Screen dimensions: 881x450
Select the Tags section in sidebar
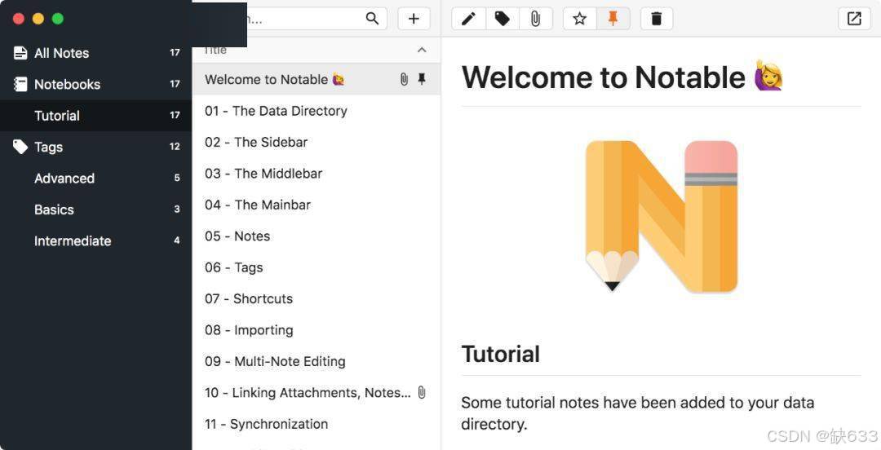[x=95, y=148]
